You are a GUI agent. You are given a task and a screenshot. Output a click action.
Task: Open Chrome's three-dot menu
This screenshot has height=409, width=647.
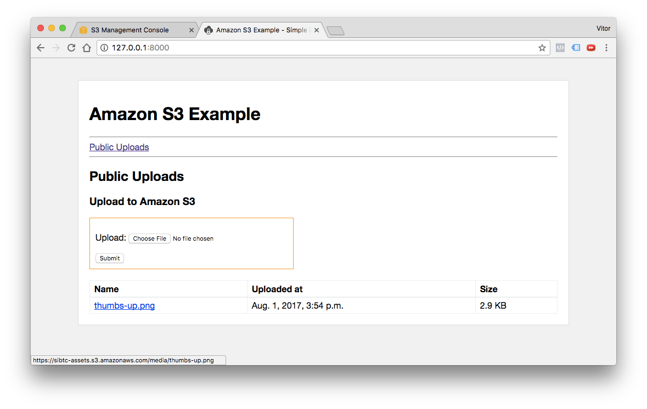pos(606,48)
